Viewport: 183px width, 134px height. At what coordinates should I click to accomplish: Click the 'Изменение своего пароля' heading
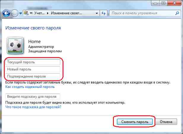pos(33,28)
